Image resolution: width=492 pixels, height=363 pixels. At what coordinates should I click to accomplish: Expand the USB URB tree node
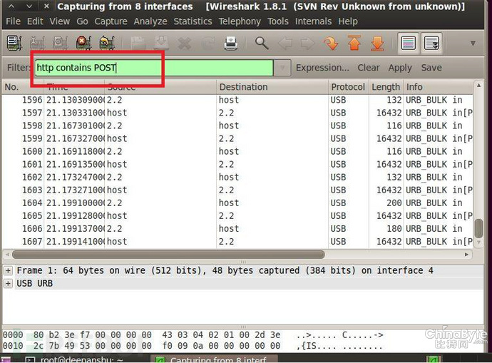[x=8, y=284]
